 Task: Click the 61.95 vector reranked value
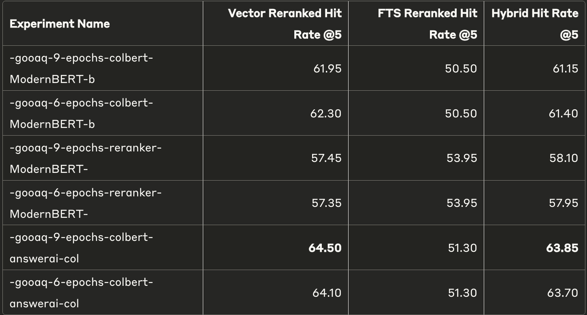click(327, 69)
